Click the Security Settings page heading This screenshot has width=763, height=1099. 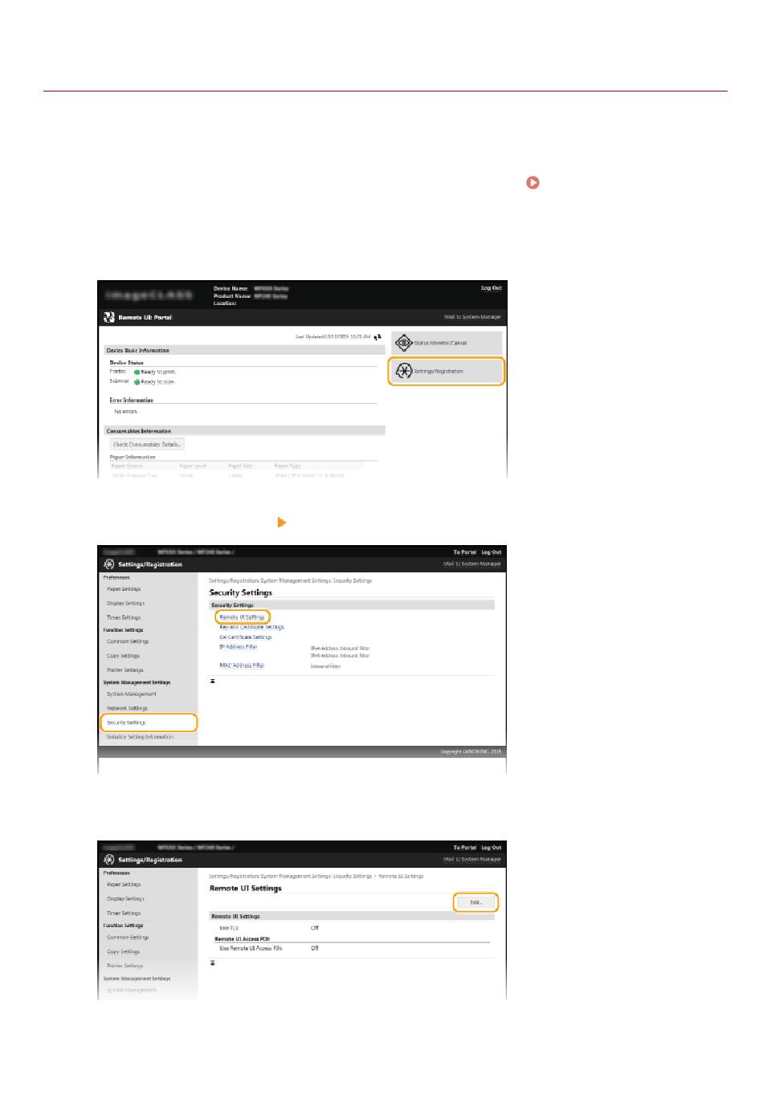[x=241, y=592]
